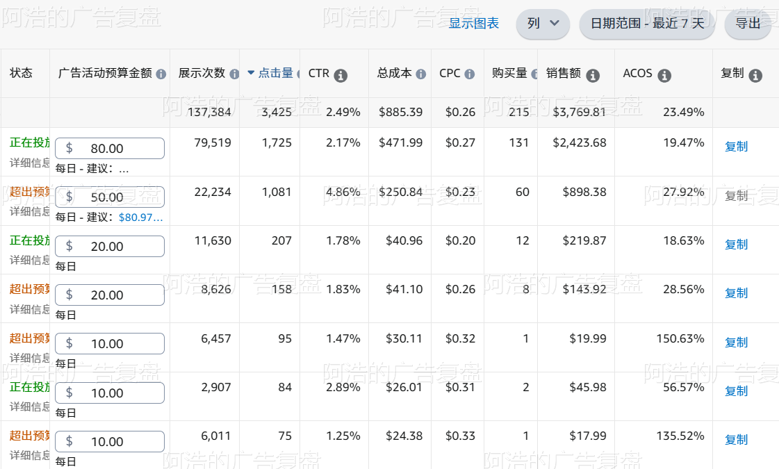Click info icon next to 展示次数 header
The image size is (779, 469).
[234, 74]
